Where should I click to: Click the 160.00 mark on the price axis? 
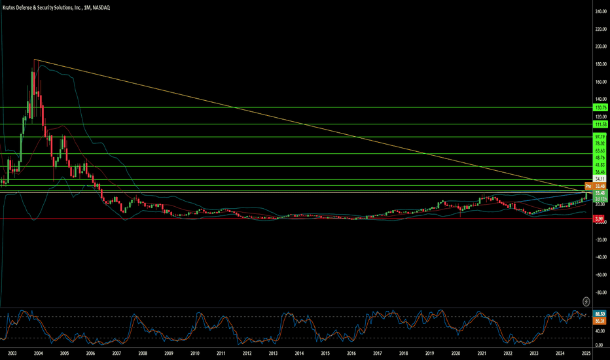pyautogui.click(x=601, y=82)
